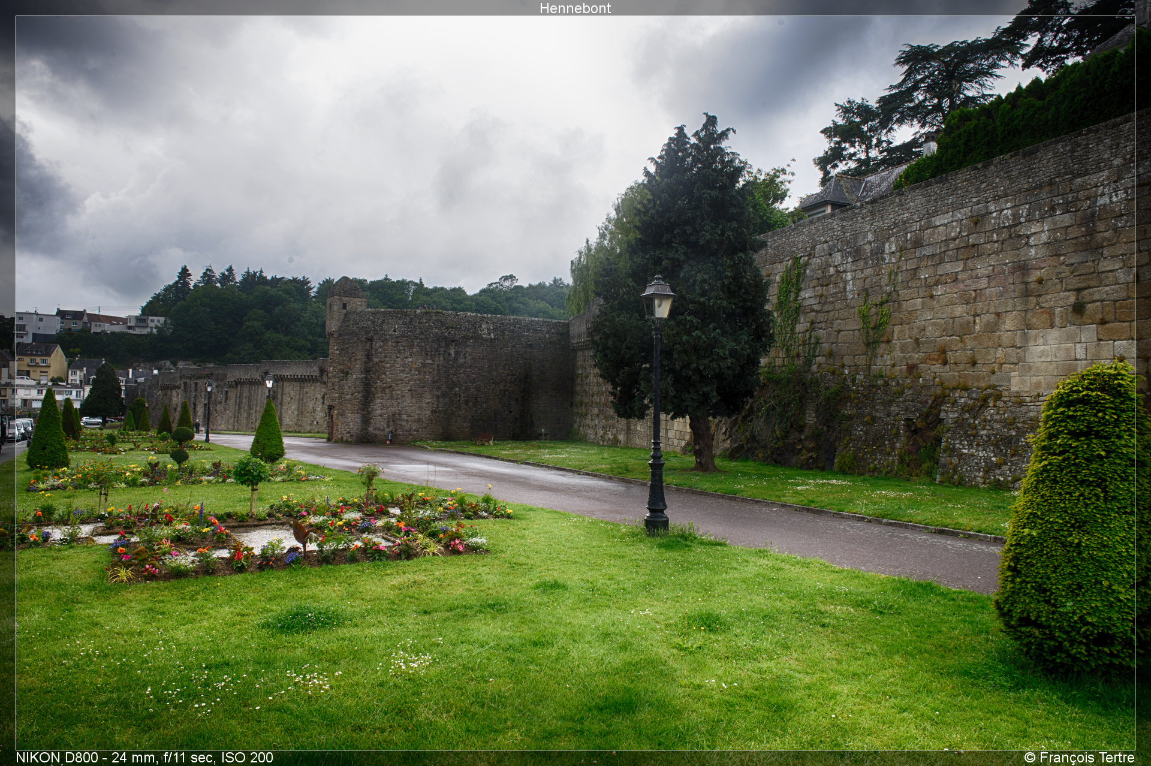Click the © François Tertre copyright text
1151x766 pixels.
click(x=1079, y=758)
